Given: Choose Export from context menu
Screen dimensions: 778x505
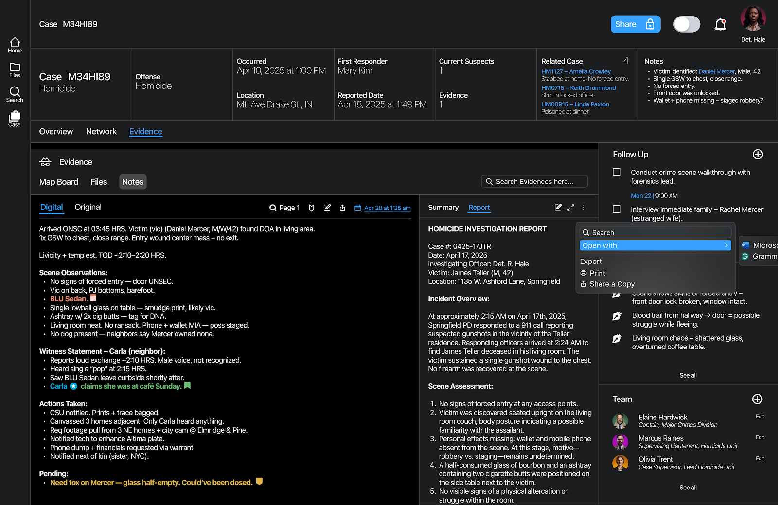Looking at the screenshot, I should point(591,261).
